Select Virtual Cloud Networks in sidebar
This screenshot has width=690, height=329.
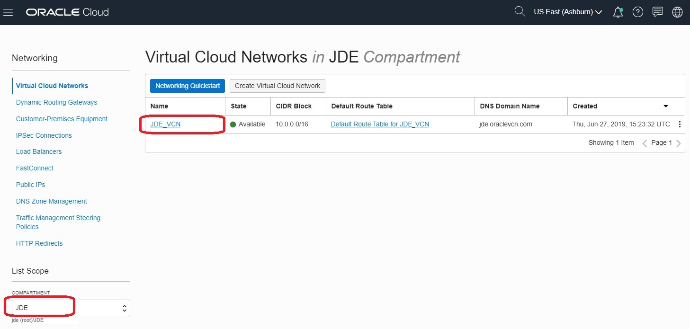[52, 86]
